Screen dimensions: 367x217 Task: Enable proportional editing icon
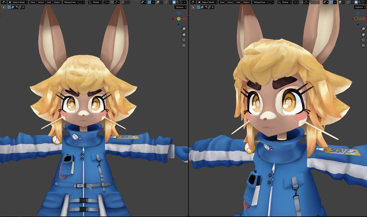click(x=123, y=2)
